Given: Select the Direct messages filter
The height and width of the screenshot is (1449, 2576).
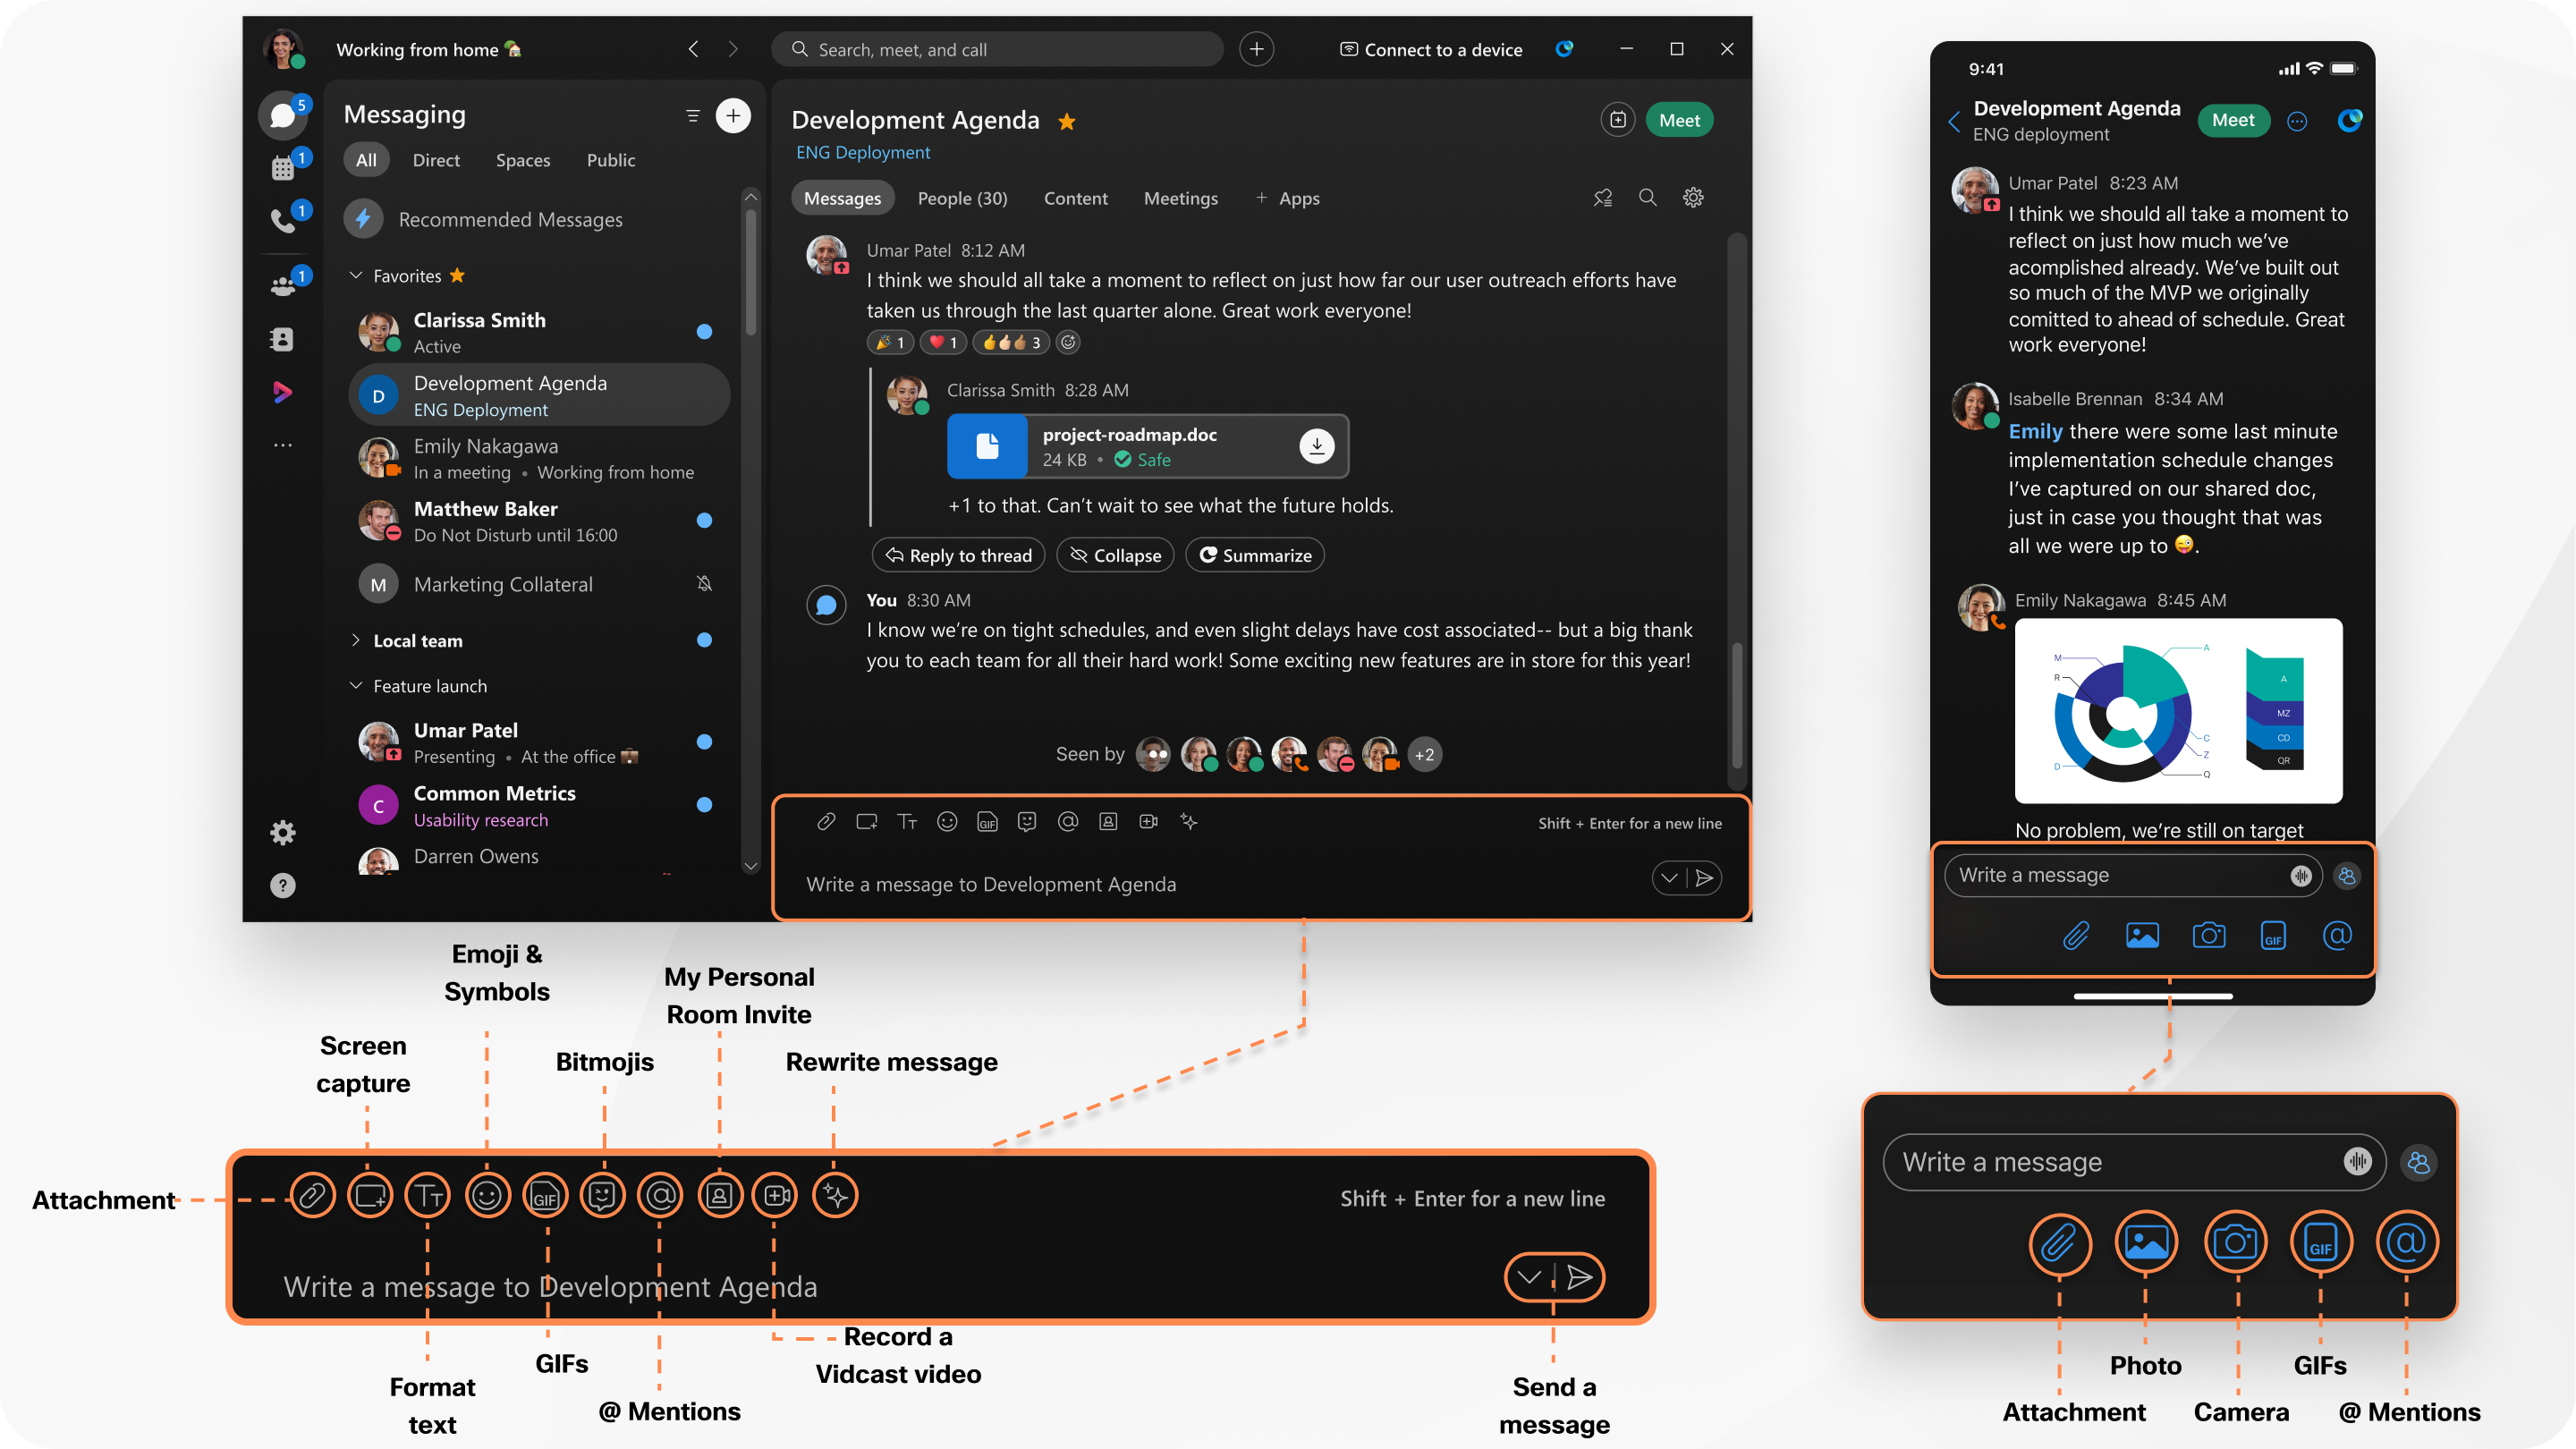Looking at the screenshot, I should click(434, 159).
